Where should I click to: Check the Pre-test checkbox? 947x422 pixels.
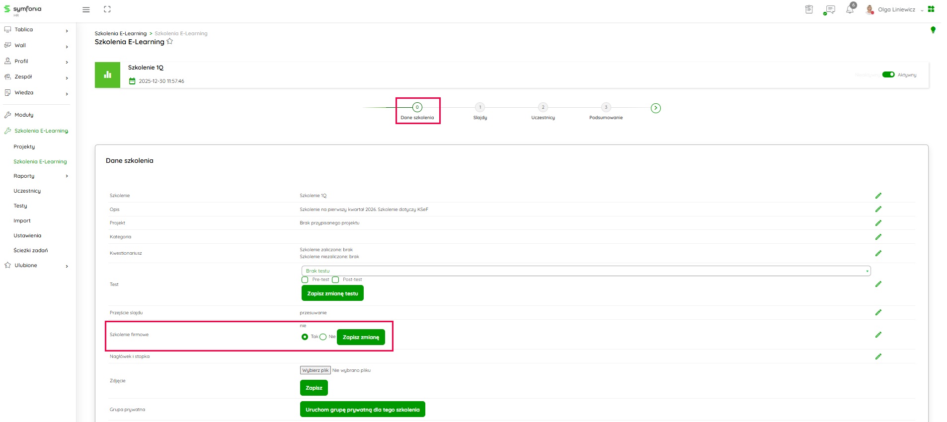(305, 280)
